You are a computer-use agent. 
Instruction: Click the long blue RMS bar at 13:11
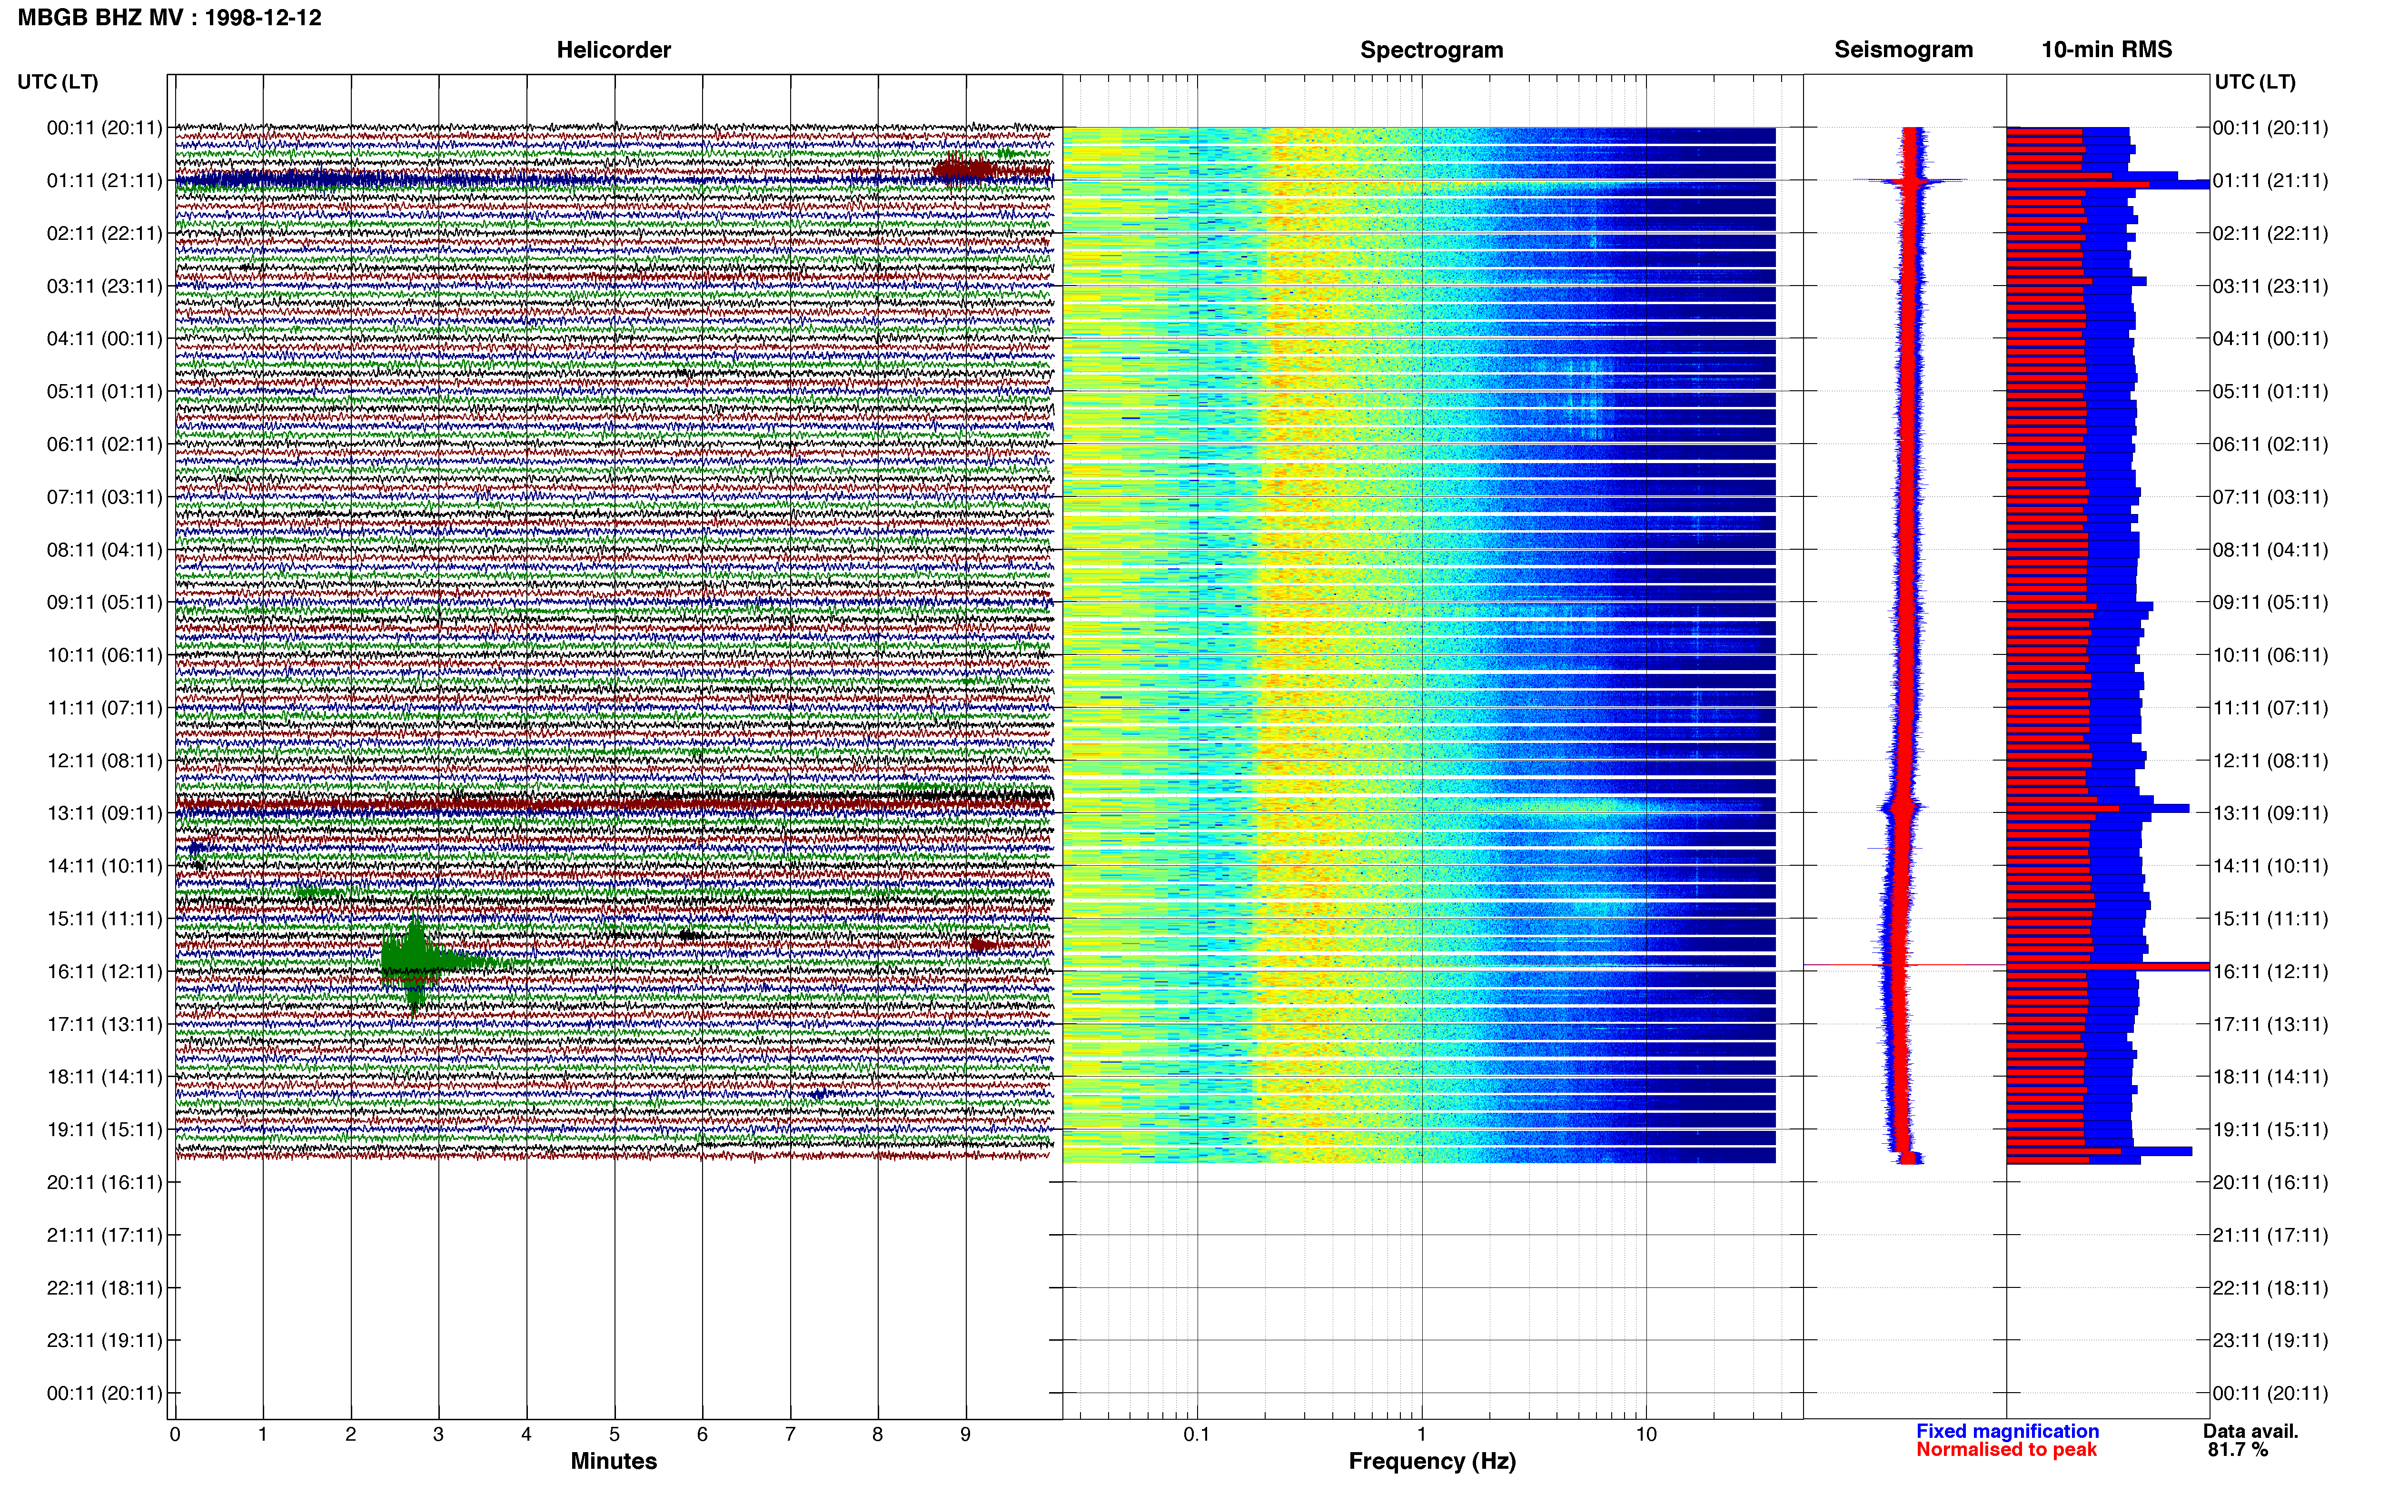[x=2098, y=808]
